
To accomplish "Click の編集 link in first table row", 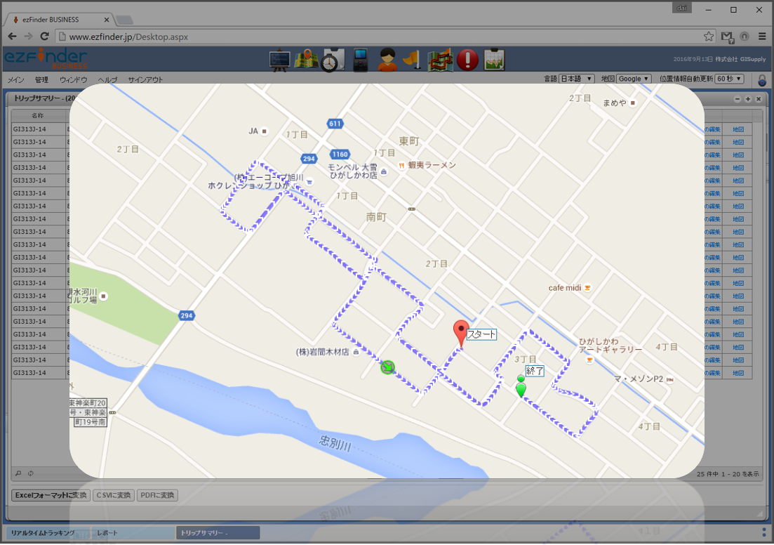I will coord(712,129).
